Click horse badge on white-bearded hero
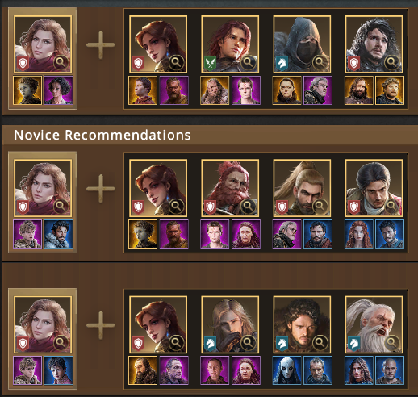Image resolution: width=418 pixels, height=397 pixels. coord(354,344)
